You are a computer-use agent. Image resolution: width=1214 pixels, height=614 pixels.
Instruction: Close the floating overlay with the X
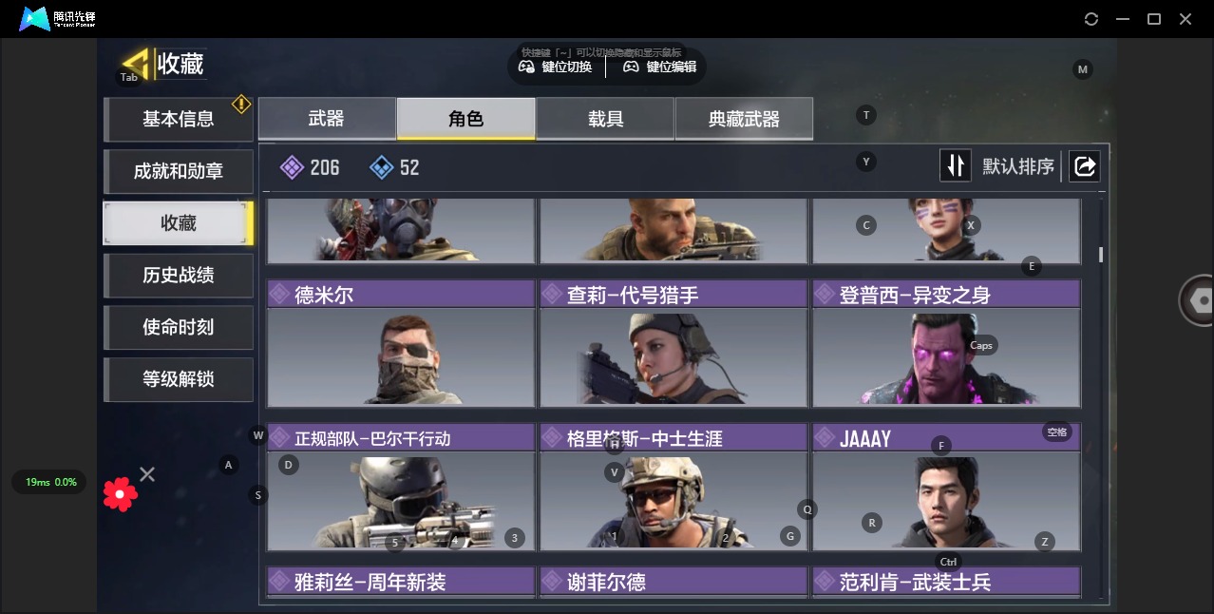point(147,473)
